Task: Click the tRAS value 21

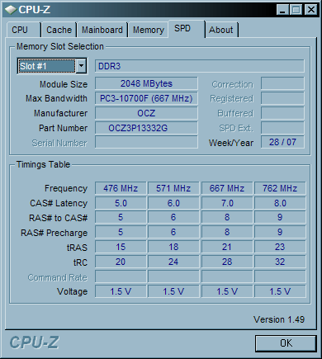Action: [227, 247]
